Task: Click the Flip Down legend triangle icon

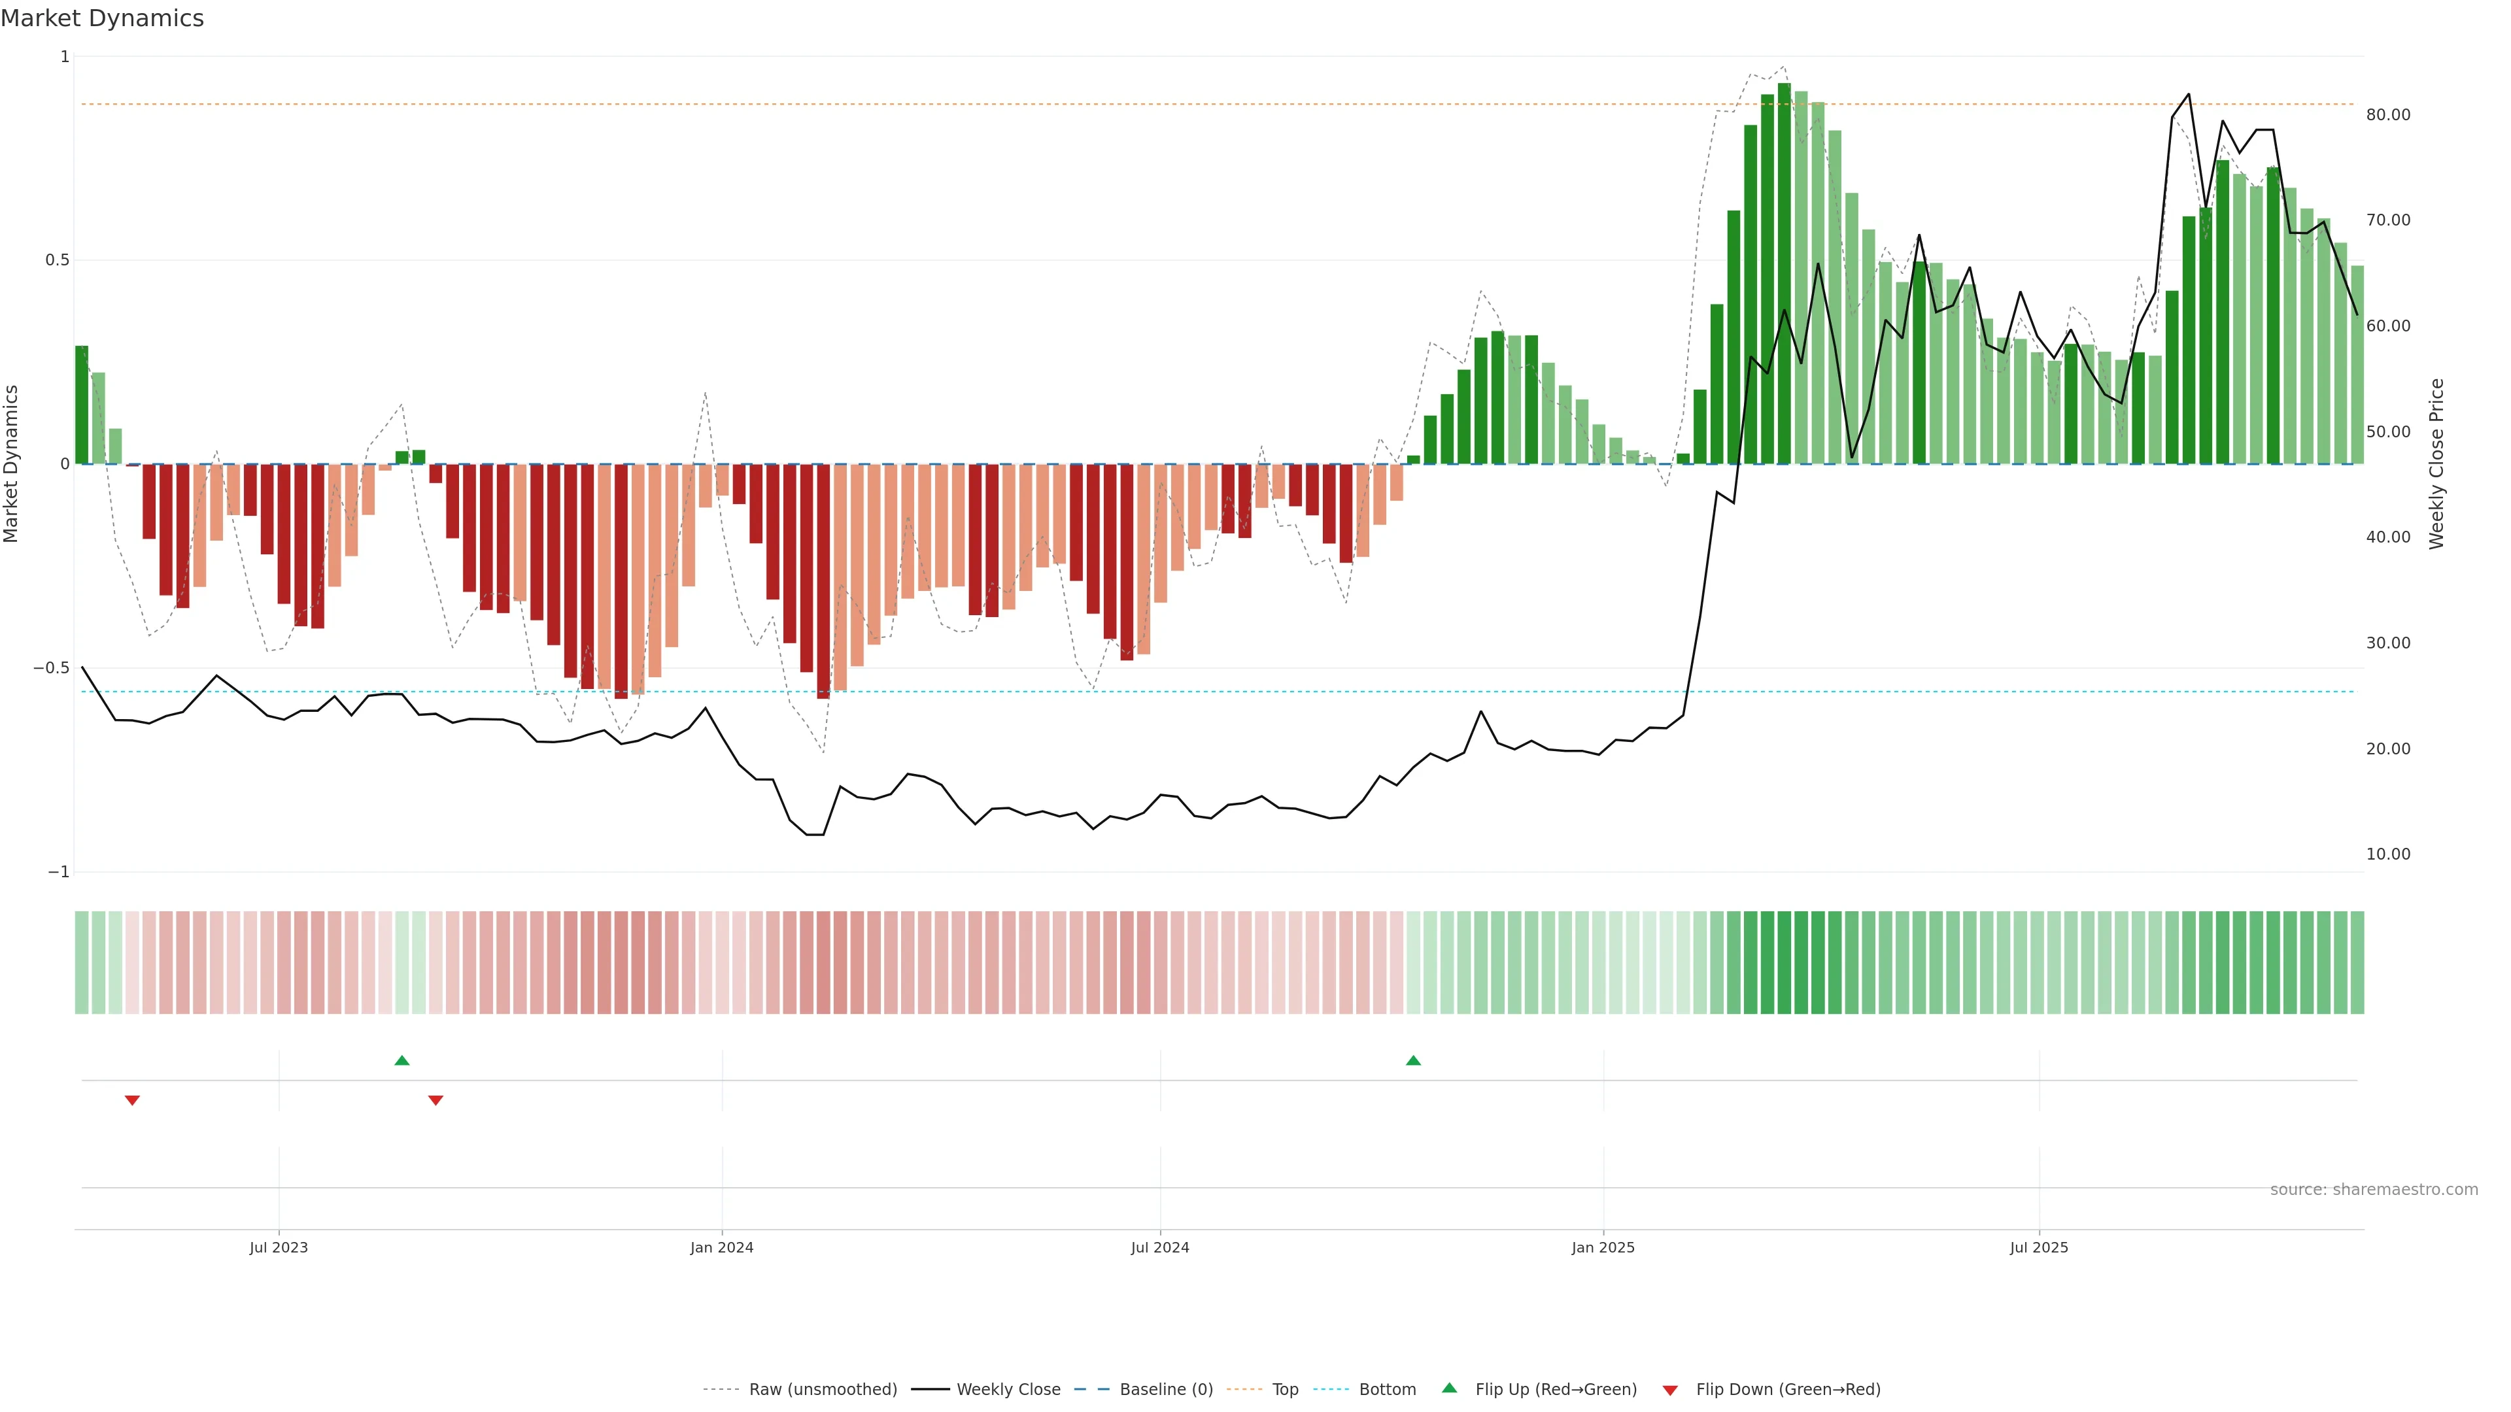Action: (1670, 1390)
